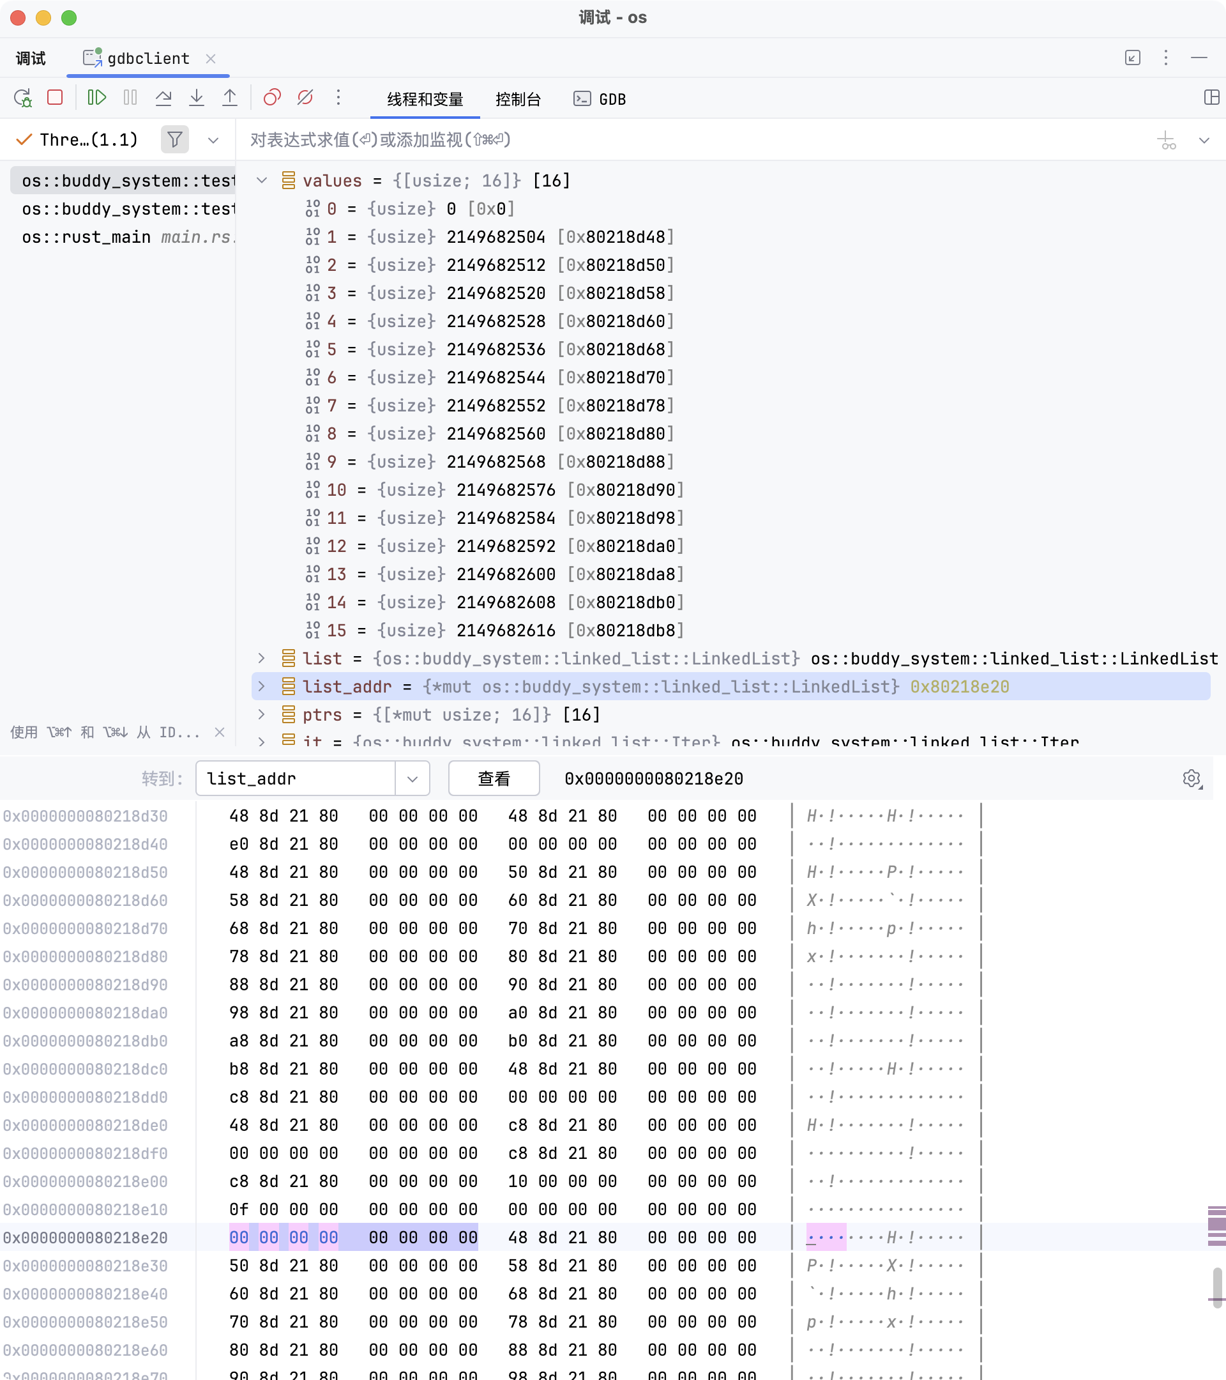Resume program execution

[x=96, y=98]
